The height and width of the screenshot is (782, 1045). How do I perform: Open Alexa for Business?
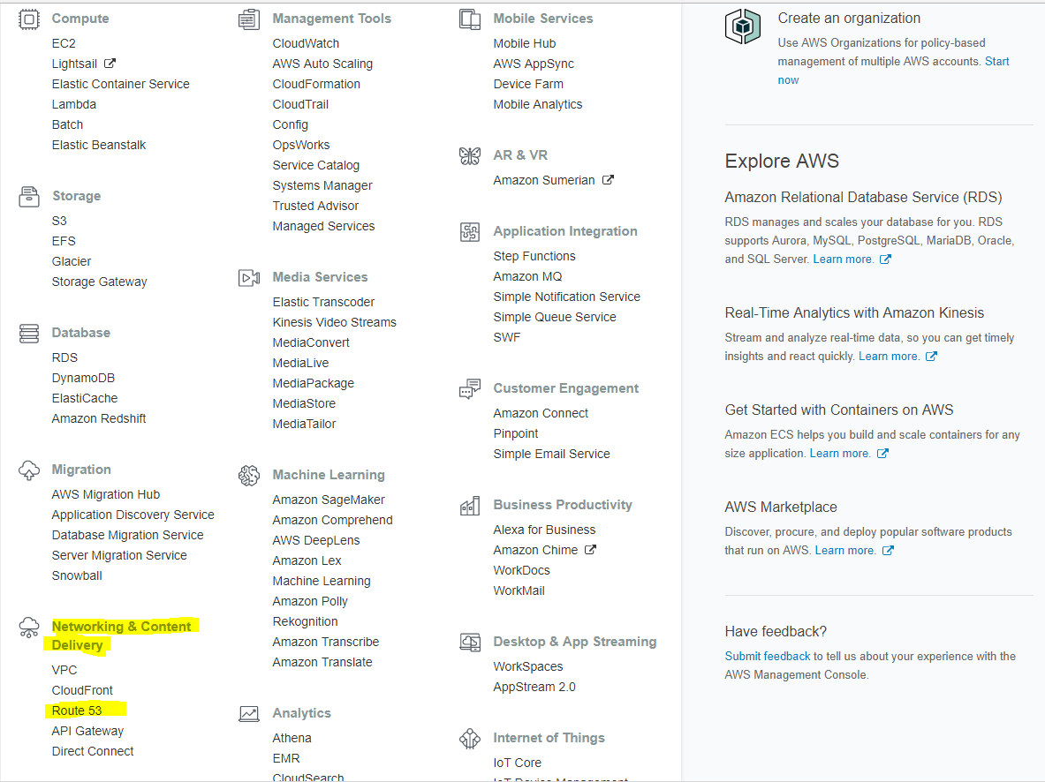pyautogui.click(x=544, y=530)
